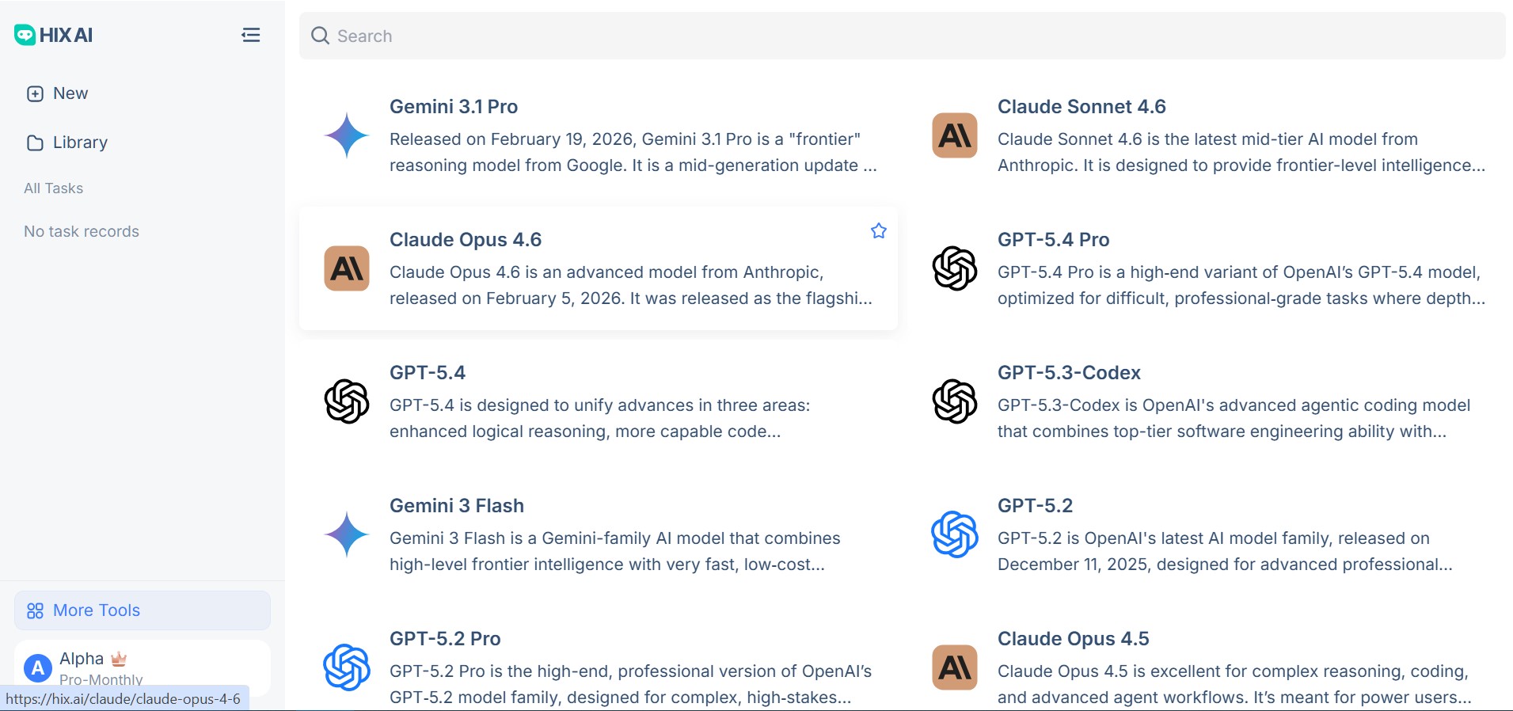This screenshot has height=711, width=1513.
Task: Collapse the sidebar with the menu icon
Action: 250,35
